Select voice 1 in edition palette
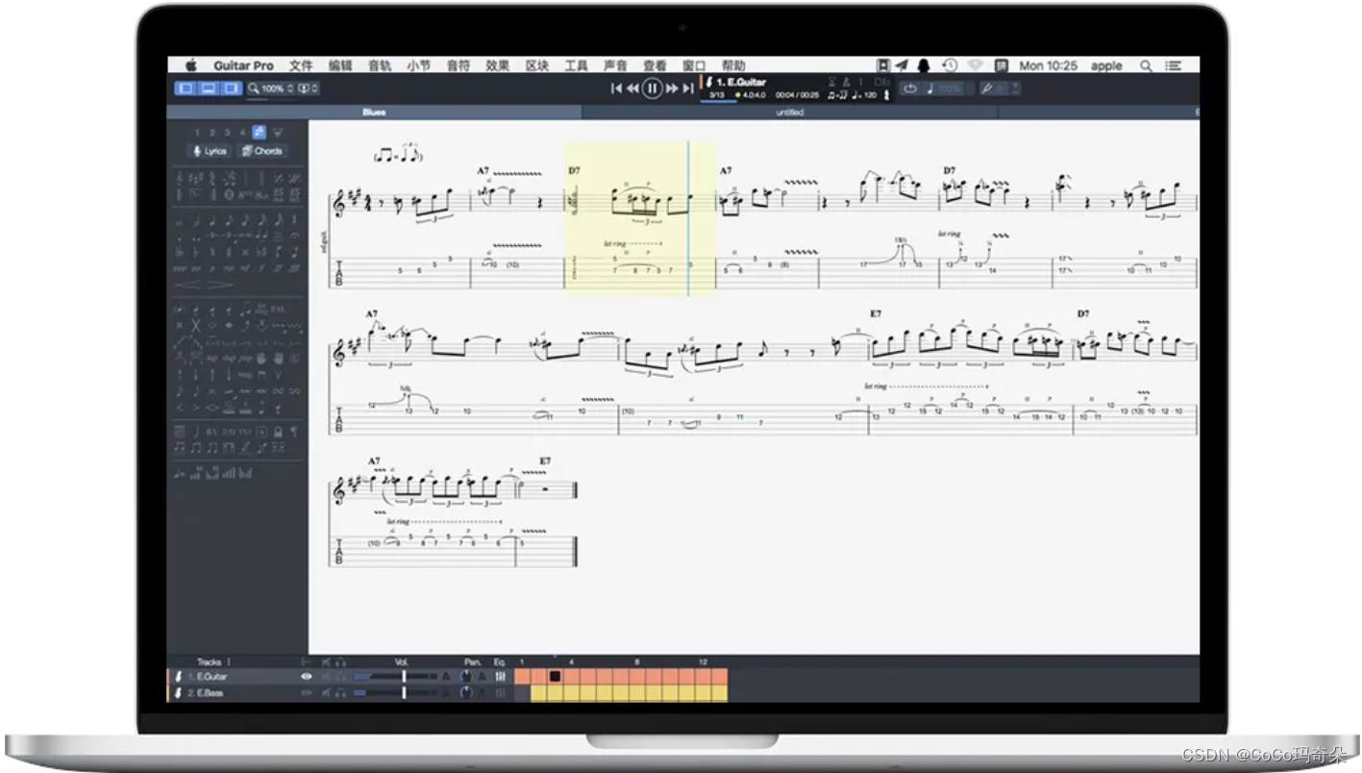Screen dimensions: 1362x773 [x=197, y=133]
